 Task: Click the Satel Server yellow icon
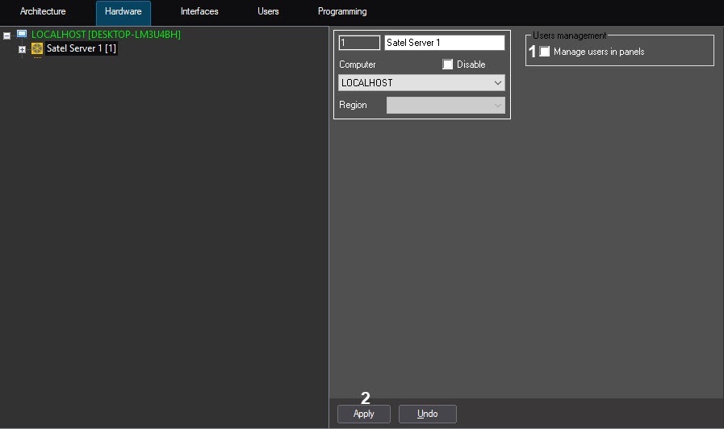[x=37, y=48]
